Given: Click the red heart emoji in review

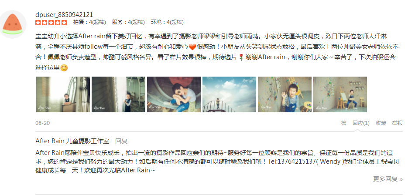Looking at the screenshot, I should (x=192, y=47).
